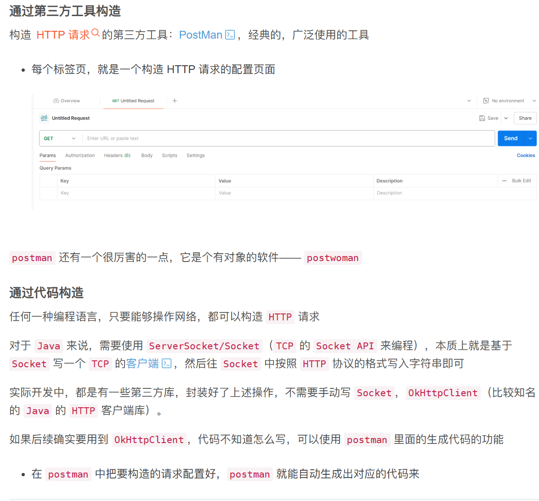Image resolution: width=539 pixels, height=501 pixels.
Task: Click the plus icon to open new request tab
Action: (x=175, y=101)
